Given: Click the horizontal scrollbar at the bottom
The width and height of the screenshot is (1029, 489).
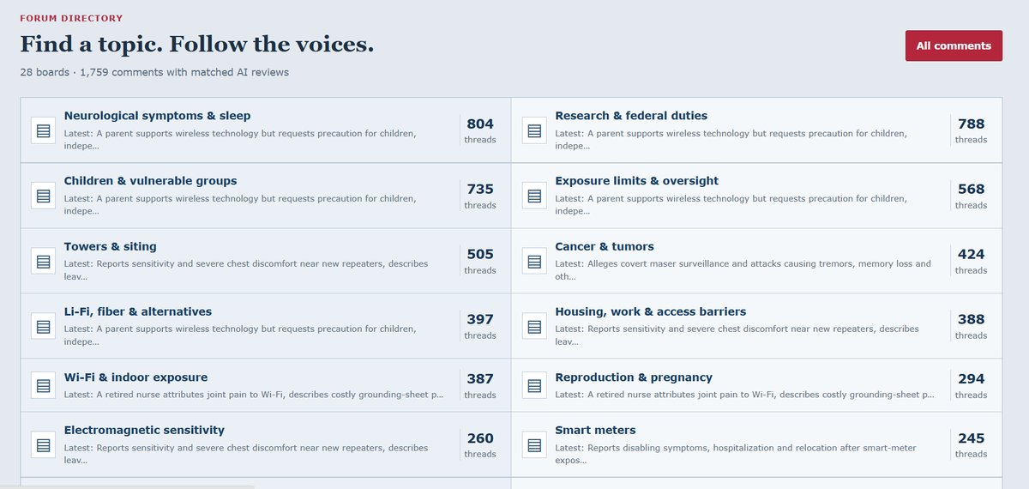Looking at the screenshot, I should (x=127, y=486).
